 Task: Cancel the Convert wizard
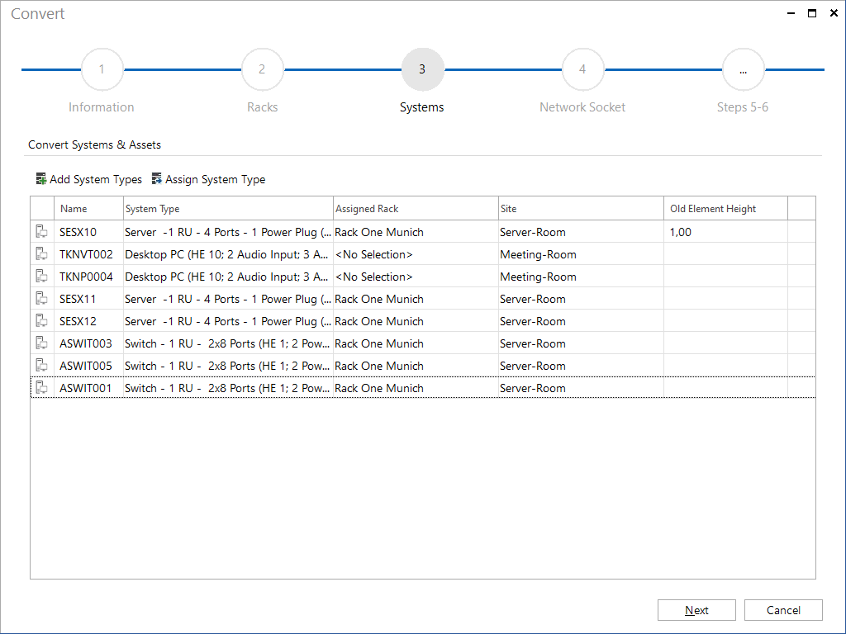pyautogui.click(x=783, y=610)
